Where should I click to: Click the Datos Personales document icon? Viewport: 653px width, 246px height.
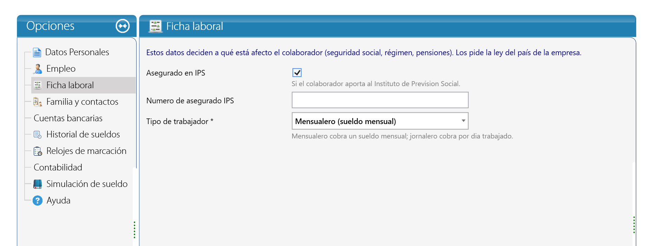(37, 52)
